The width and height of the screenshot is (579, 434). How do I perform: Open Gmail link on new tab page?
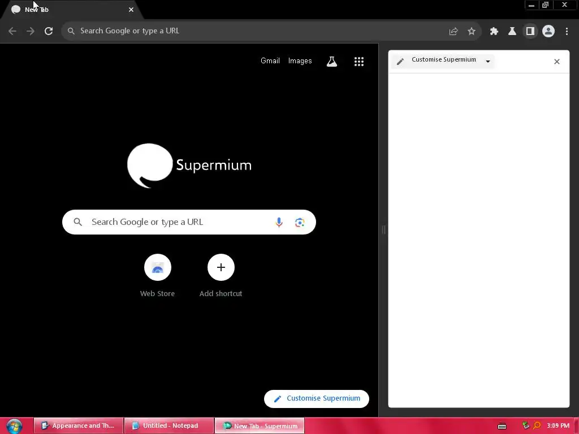270,61
